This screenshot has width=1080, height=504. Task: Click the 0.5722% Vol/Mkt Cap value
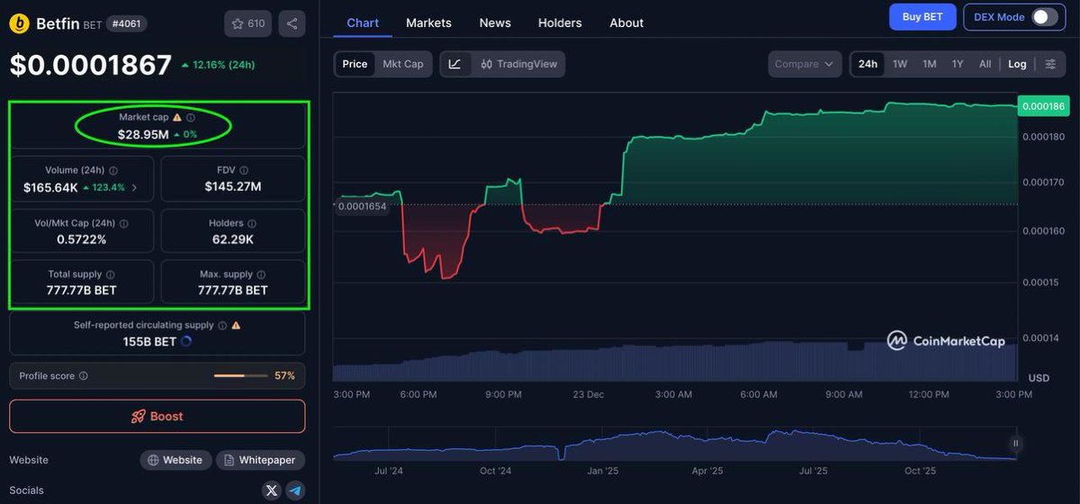click(x=82, y=239)
